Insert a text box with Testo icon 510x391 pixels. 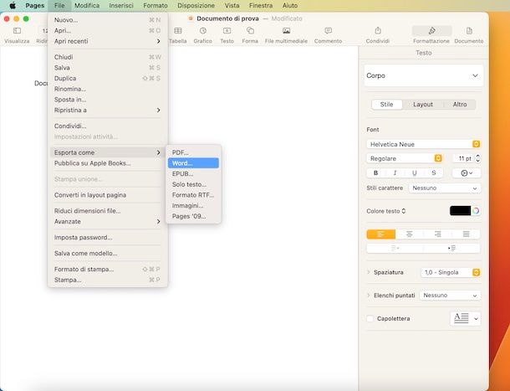[227, 31]
